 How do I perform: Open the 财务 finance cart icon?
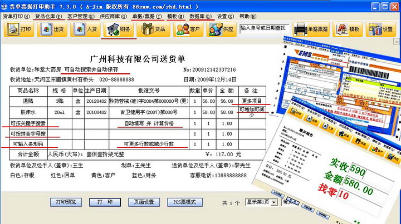[118, 29]
